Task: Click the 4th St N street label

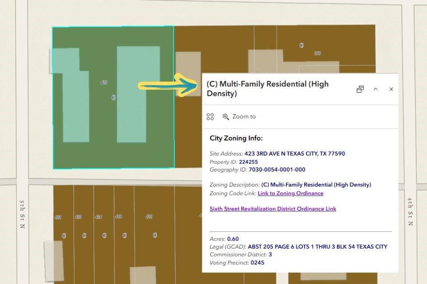Action: coord(409,212)
